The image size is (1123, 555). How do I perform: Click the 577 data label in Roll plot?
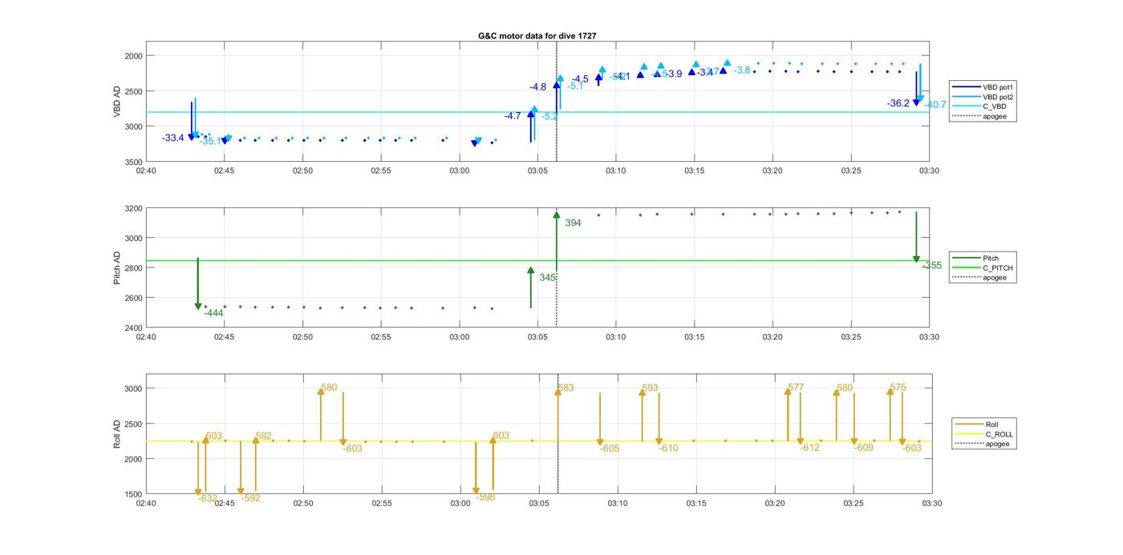point(796,388)
